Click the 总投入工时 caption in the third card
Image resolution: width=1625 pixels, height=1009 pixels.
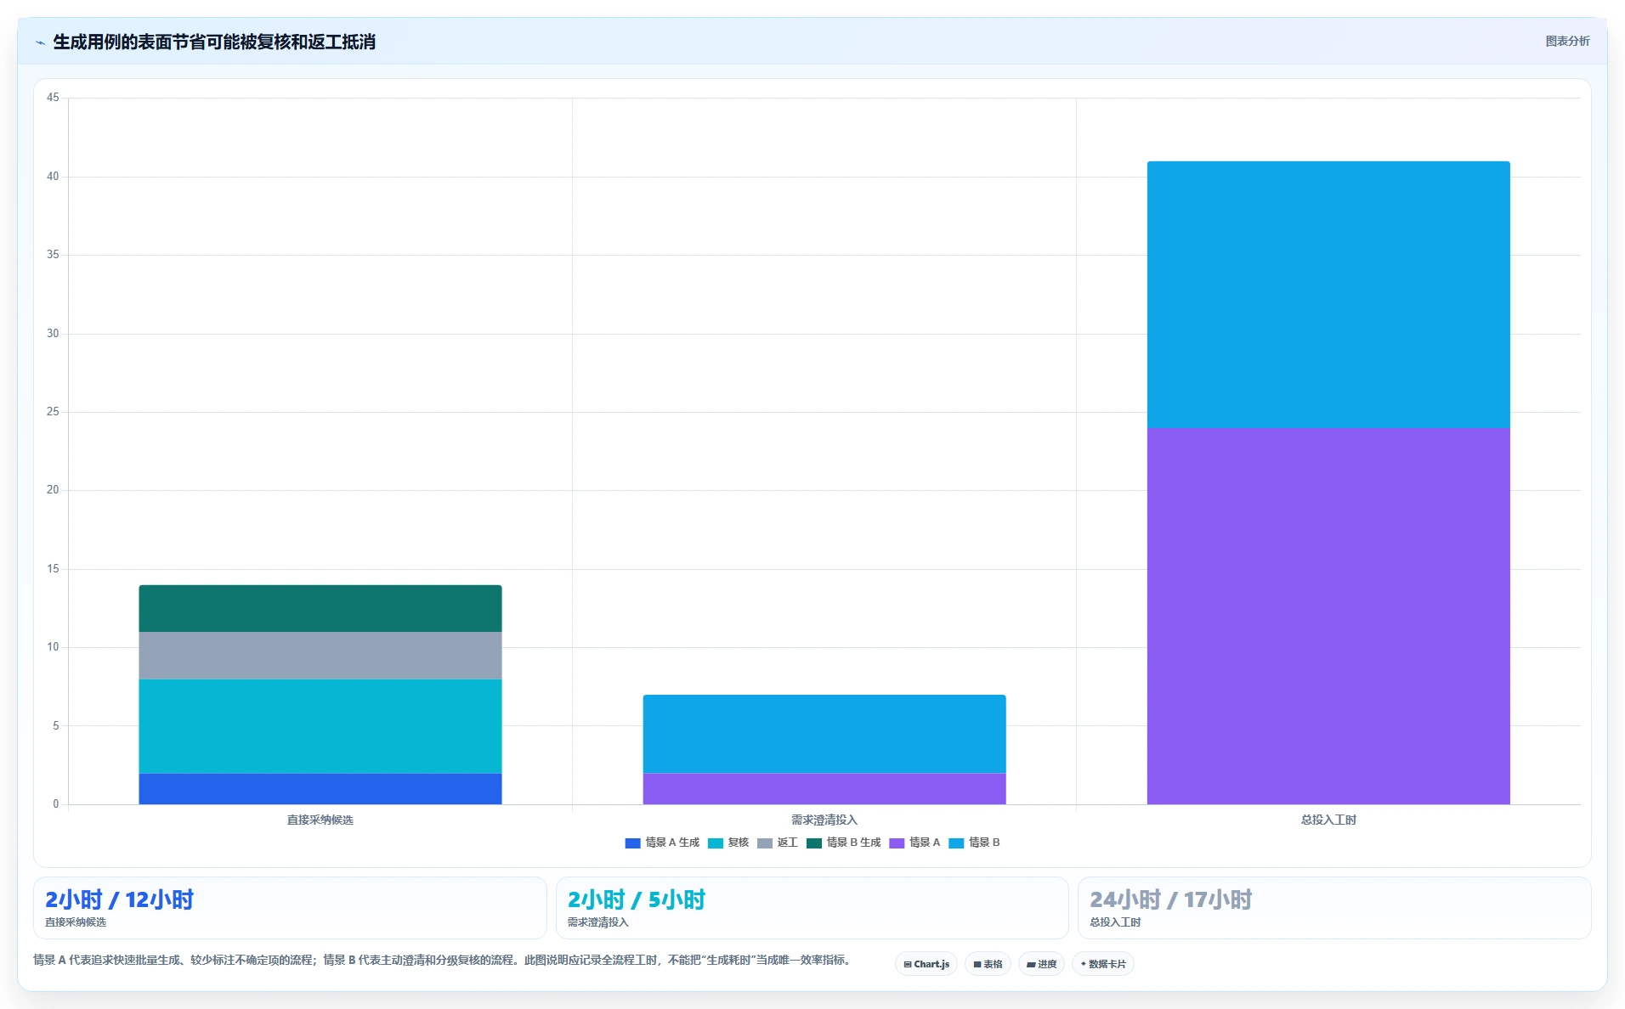tap(1116, 922)
